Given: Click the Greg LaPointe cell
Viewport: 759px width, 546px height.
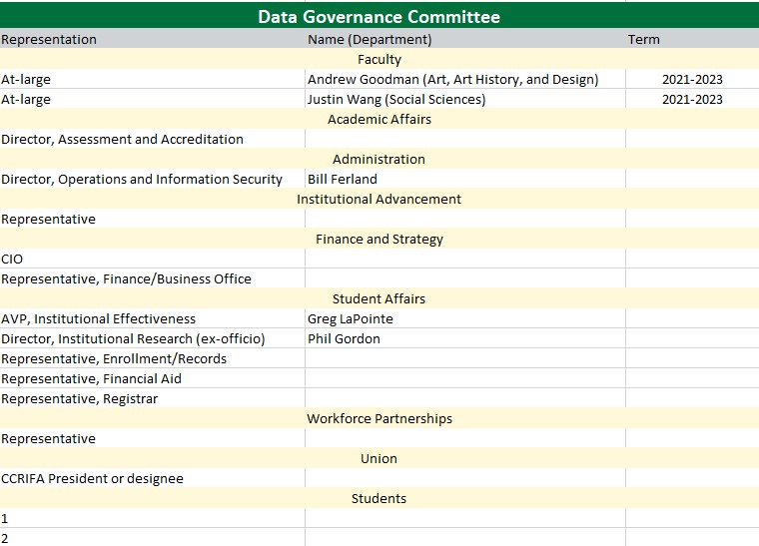Looking at the screenshot, I should point(351,319).
